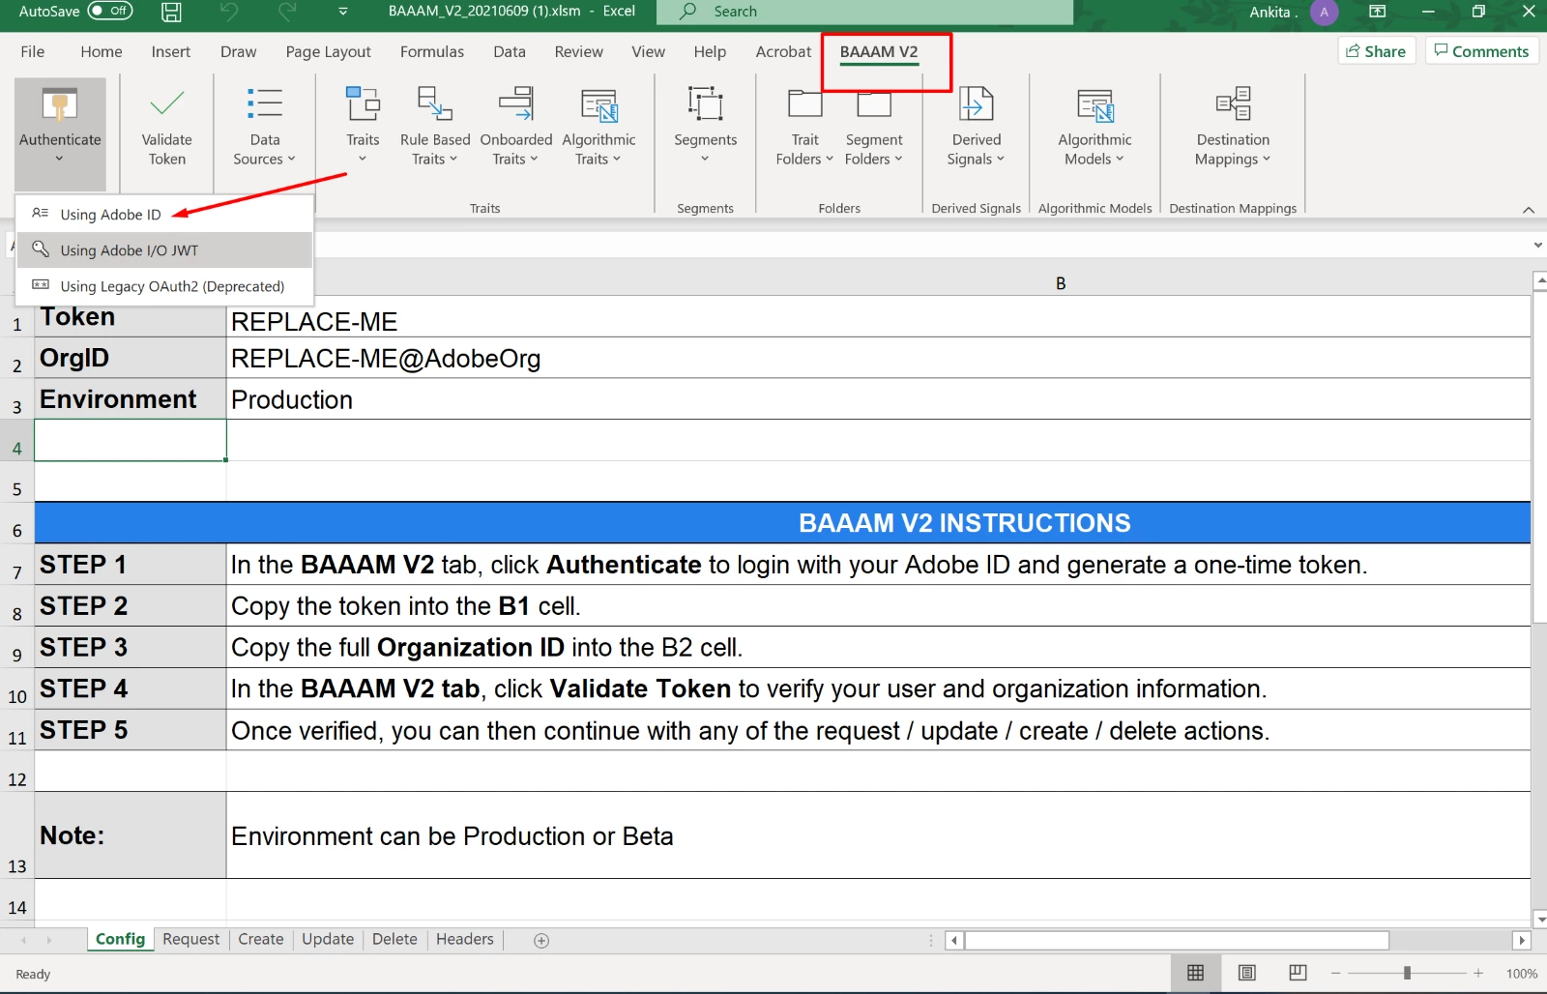Toggle the AutoSave switch
The image size is (1547, 994).
pos(110,11)
